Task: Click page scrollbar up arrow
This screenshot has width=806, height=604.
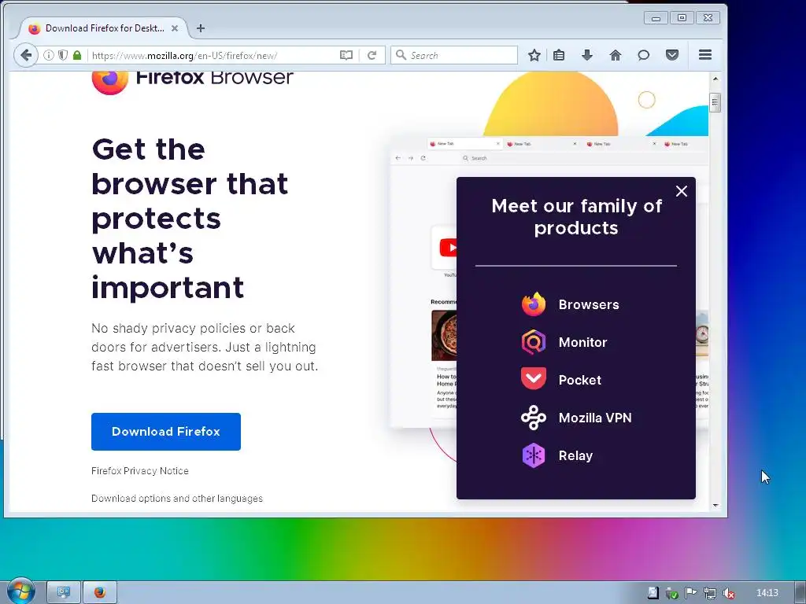Action: click(x=715, y=79)
